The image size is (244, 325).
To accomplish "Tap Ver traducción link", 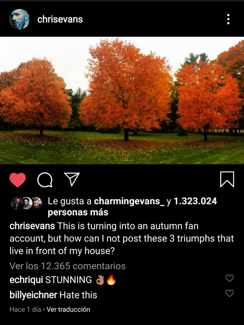I will click(68, 310).
